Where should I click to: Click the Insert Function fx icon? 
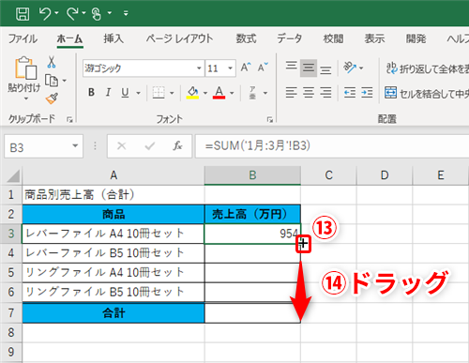pyautogui.click(x=177, y=145)
